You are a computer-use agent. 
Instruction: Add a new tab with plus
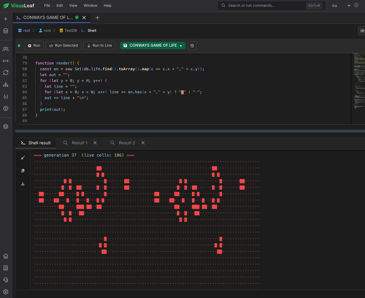(x=97, y=18)
